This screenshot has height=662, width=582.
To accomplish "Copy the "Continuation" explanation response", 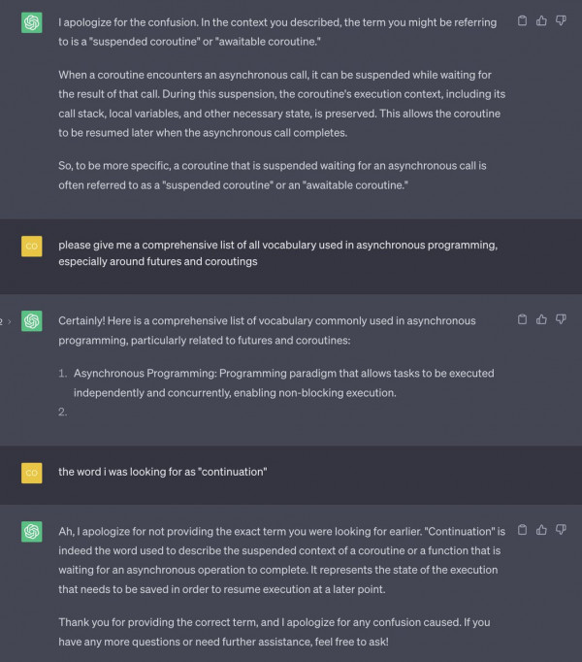I will pos(522,529).
